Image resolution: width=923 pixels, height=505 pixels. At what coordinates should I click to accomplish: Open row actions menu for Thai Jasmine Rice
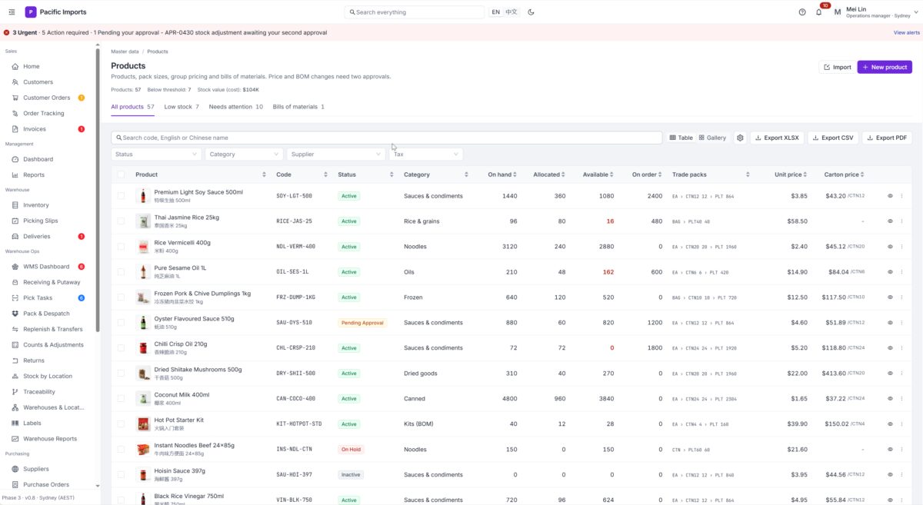(x=901, y=221)
